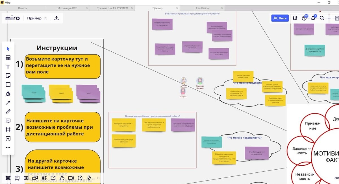Select the Connection line arrow tool
The height and width of the screenshot is (184, 339).
tap(8, 102)
